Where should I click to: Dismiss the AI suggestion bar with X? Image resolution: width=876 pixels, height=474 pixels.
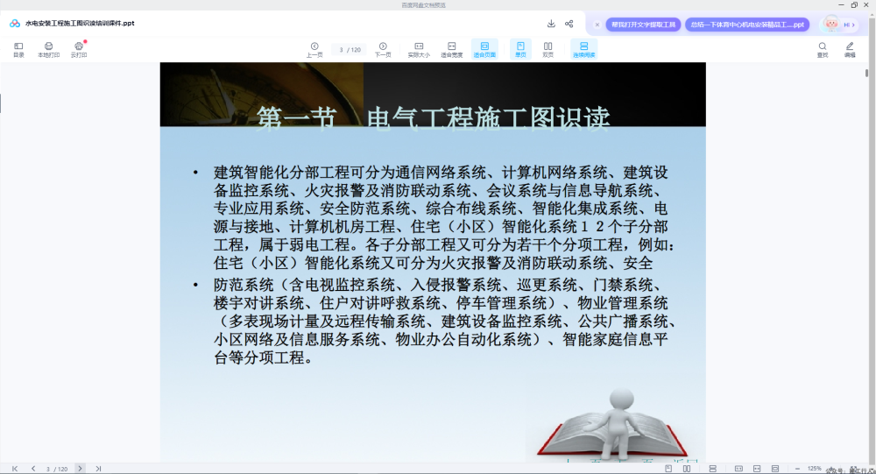pos(597,25)
